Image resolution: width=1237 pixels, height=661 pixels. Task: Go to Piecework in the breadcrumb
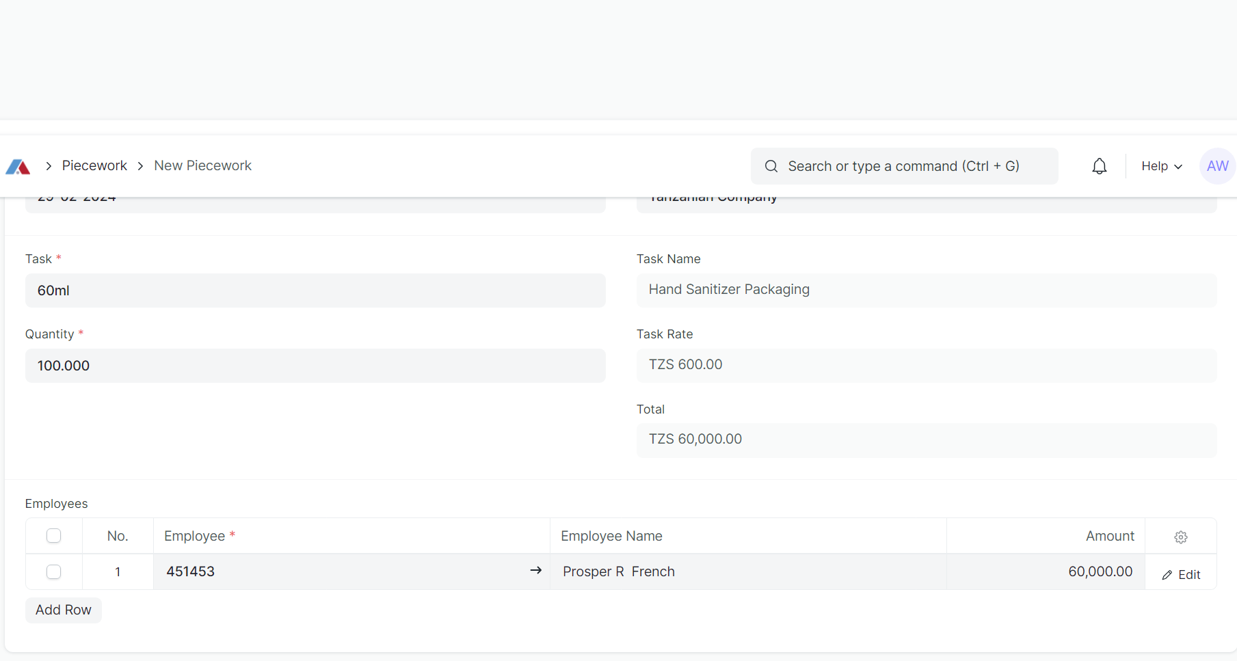click(x=94, y=165)
